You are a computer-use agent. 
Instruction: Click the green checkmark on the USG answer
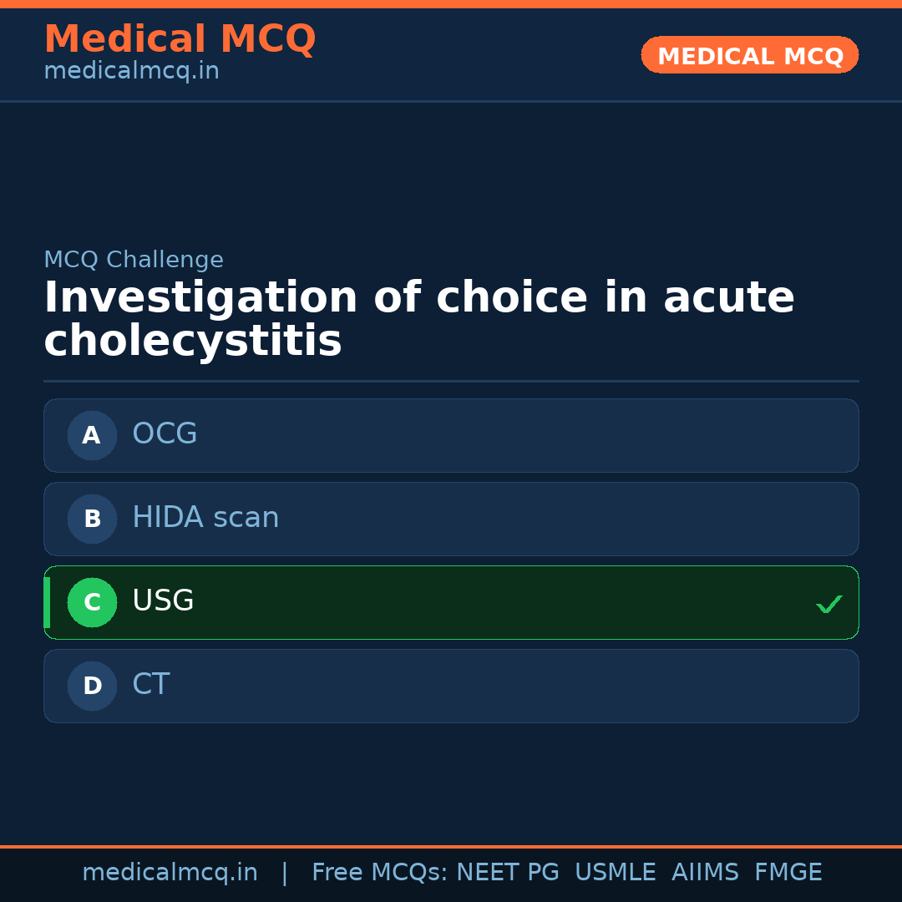click(829, 604)
